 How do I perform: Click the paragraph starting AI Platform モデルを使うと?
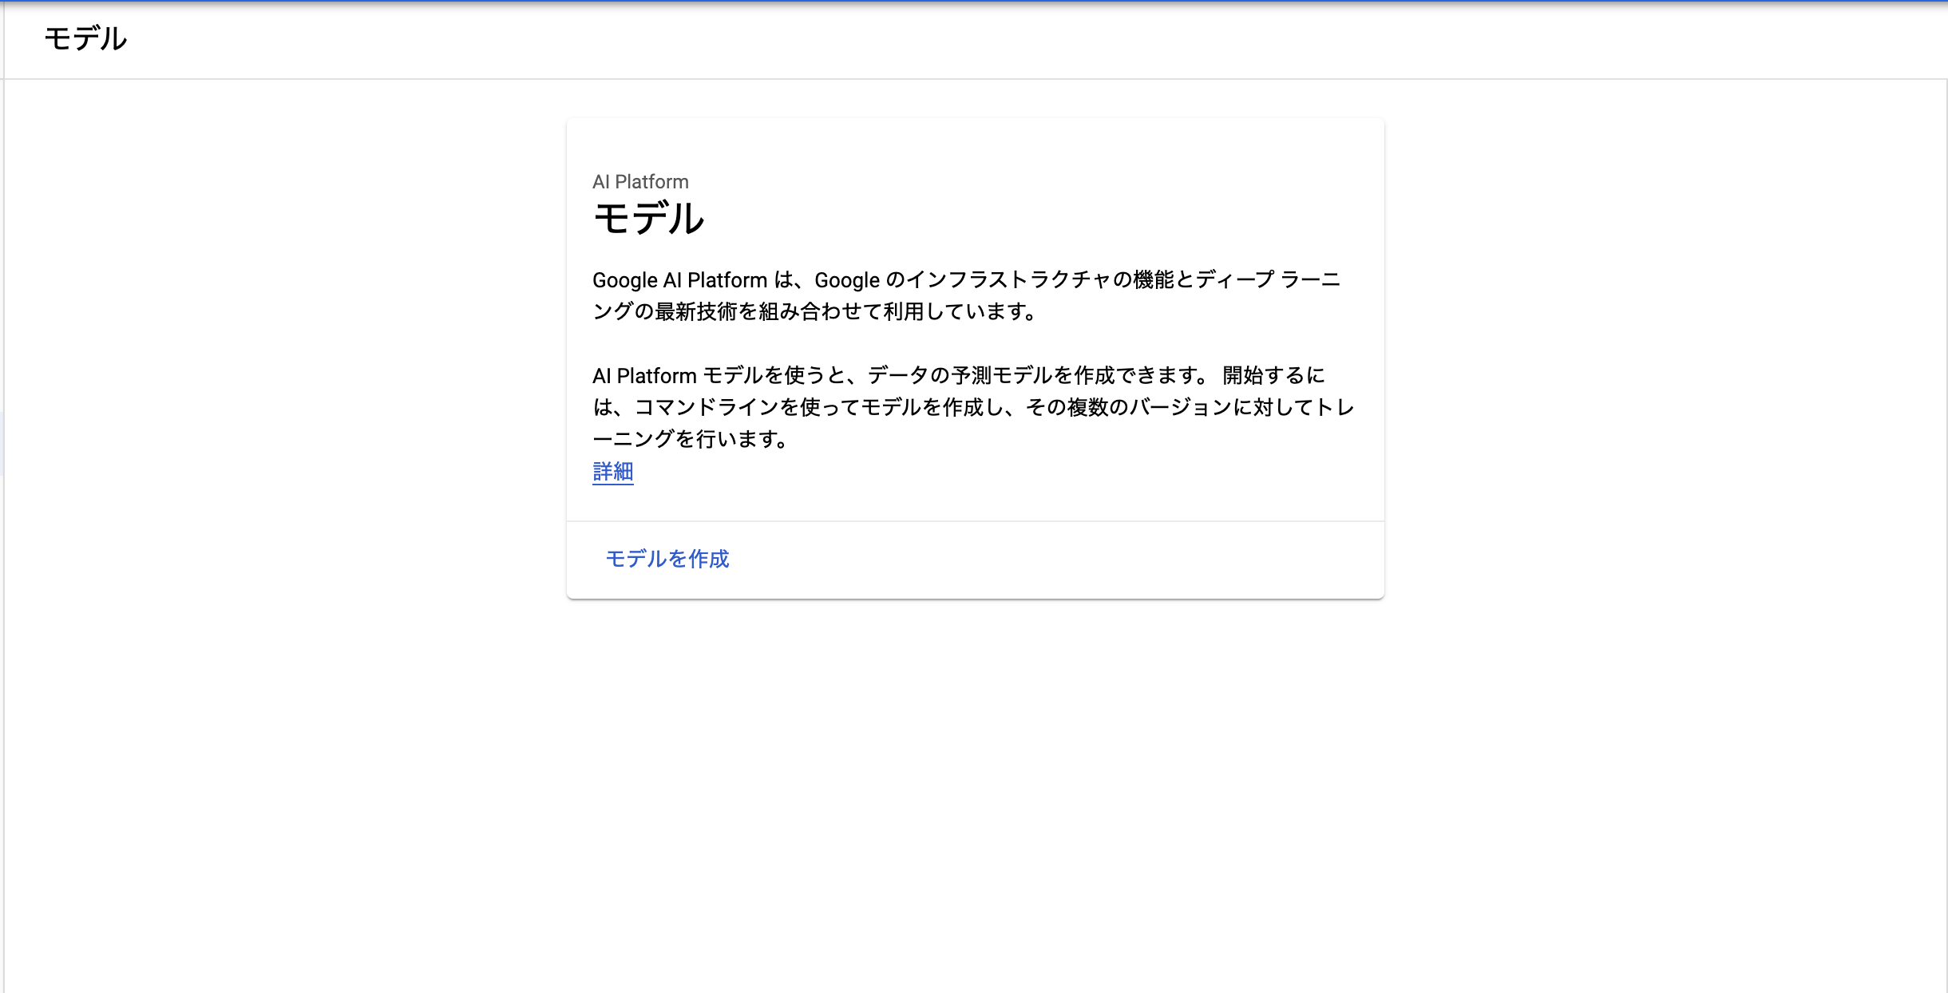(x=973, y=407)
